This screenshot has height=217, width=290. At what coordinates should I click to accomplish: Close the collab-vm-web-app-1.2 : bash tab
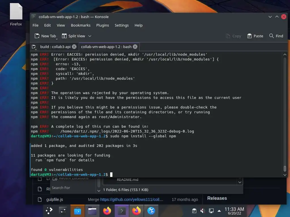click(x=135, y=47)
